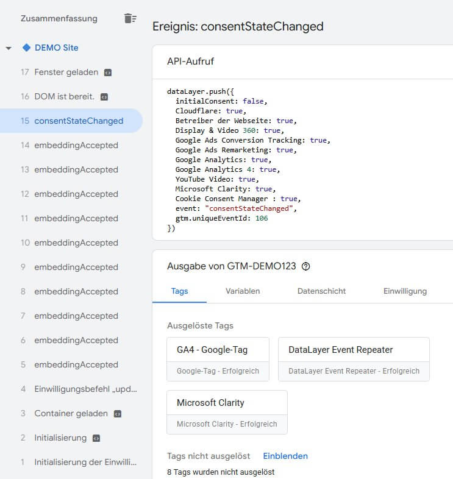Open help icon next to GTM-DEMO123
The height and width of the screenshot is (479, 453).
(x=305, y=266)
